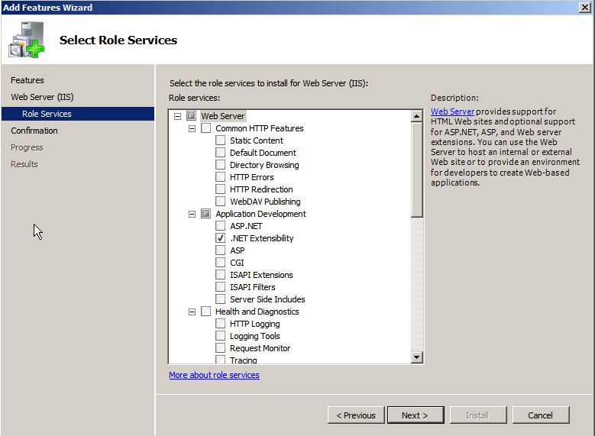Image resolution: width=595 pixels, height=436 pixels.
Task: Open the Features wizard step
Action: 27,80
